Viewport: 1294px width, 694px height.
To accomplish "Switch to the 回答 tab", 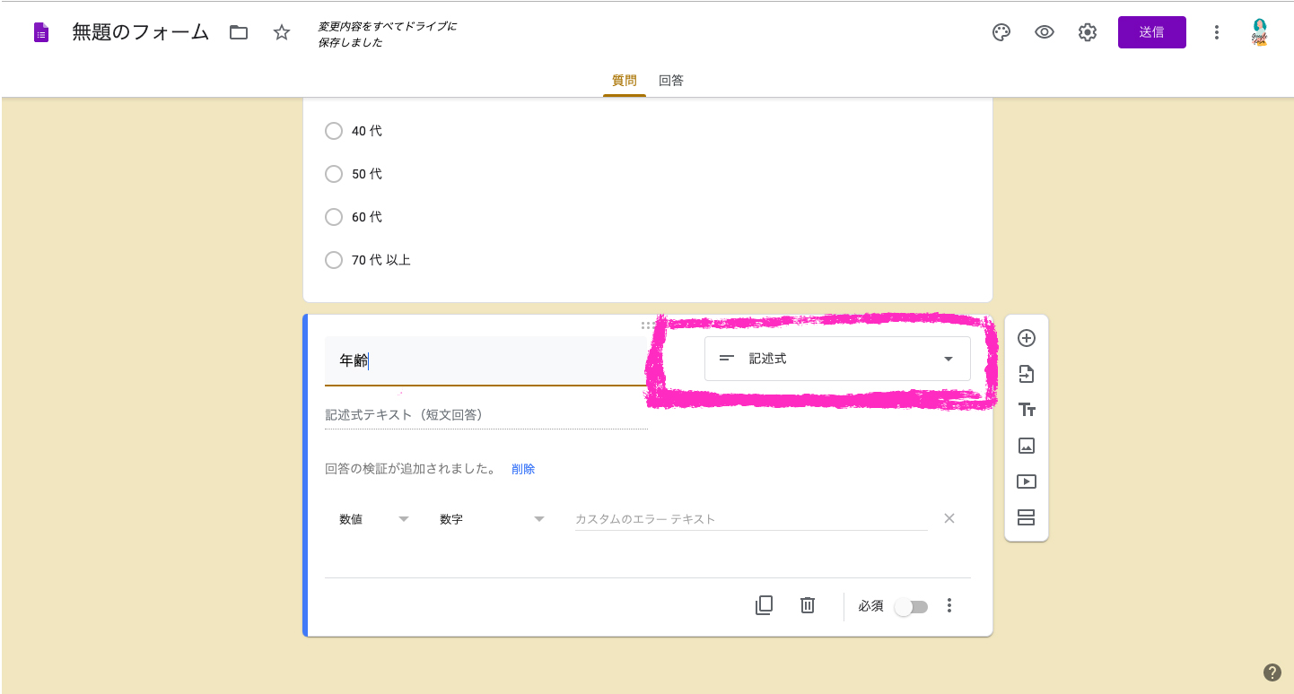I will (671, 80).
